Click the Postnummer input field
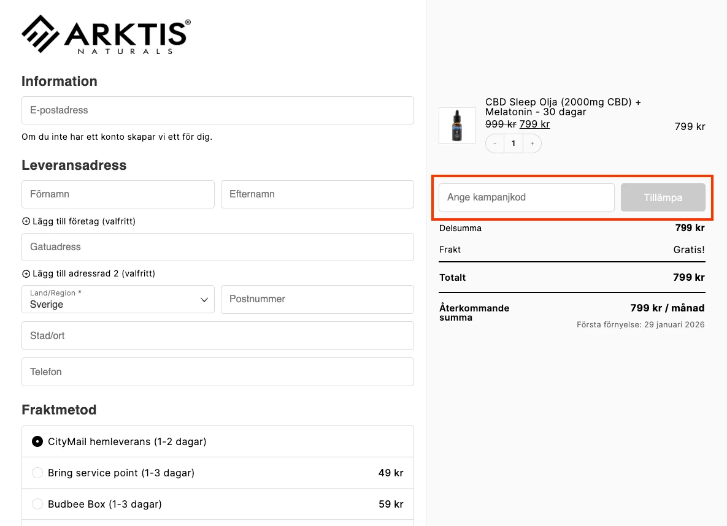Image resolution: width=727 pixels, height=526 pixels. [317, 299]
